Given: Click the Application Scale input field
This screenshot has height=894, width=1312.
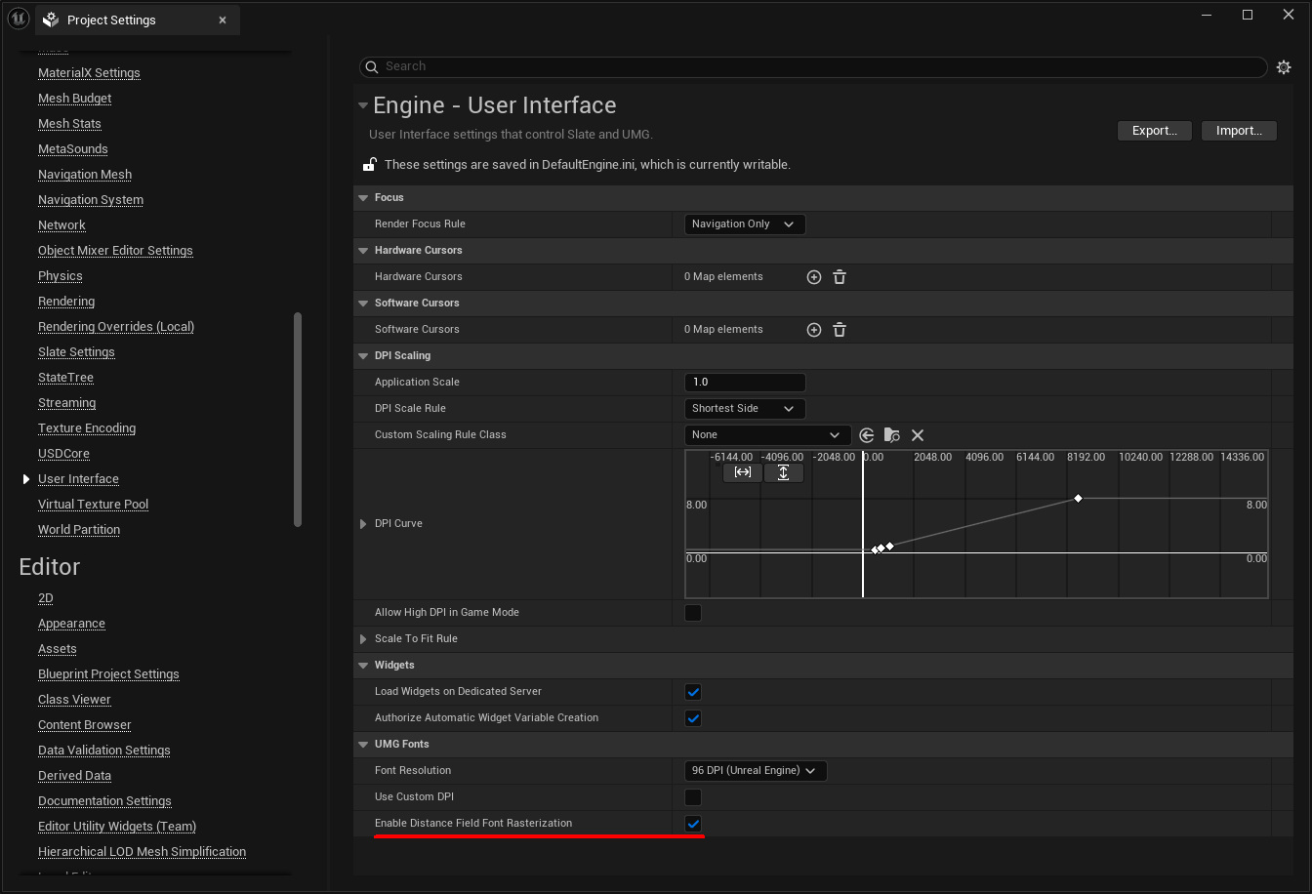Looking at the screenshot, I should [745, 383].
